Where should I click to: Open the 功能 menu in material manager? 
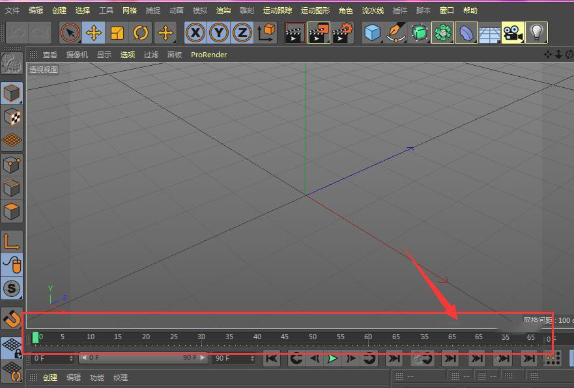coord(97,378)
